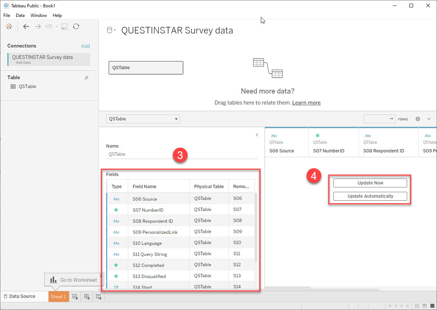Viewport: 437px width, 310px height.
Task: Change the data type icon for S09 PersonalizedLink row
Action: click(x=116, y=232)
